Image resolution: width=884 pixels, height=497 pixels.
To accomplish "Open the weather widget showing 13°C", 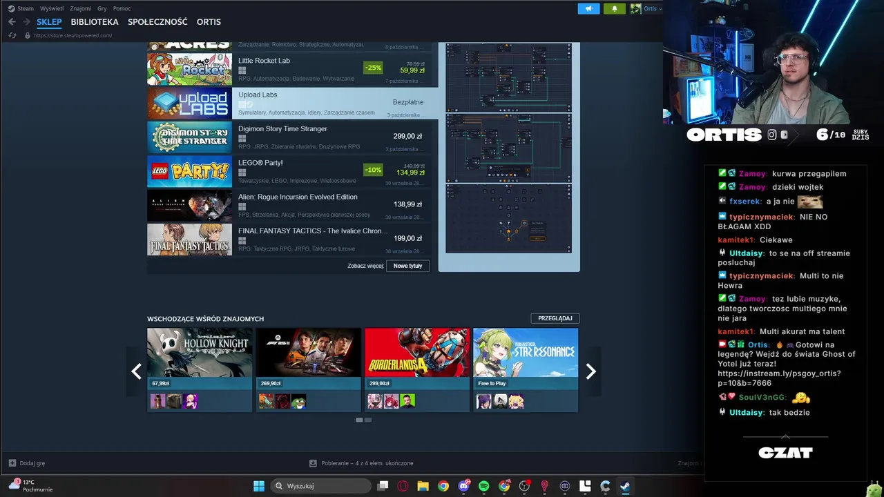I will click(30, 485).
